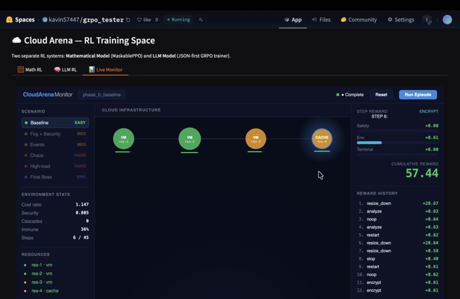Click reward history row 5 restart

tap(398, 235)
